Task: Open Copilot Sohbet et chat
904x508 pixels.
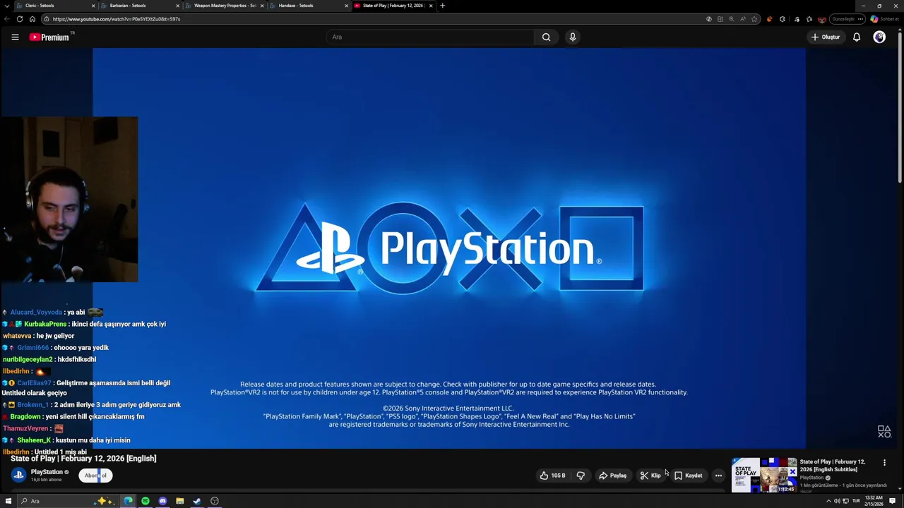Action: tap(884, 19)
